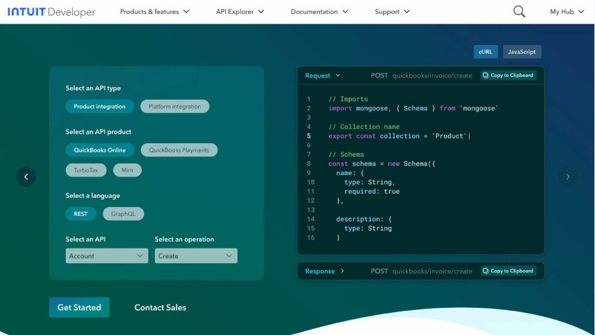Choose QuickBooks Payments product

(x=179, y=150)
